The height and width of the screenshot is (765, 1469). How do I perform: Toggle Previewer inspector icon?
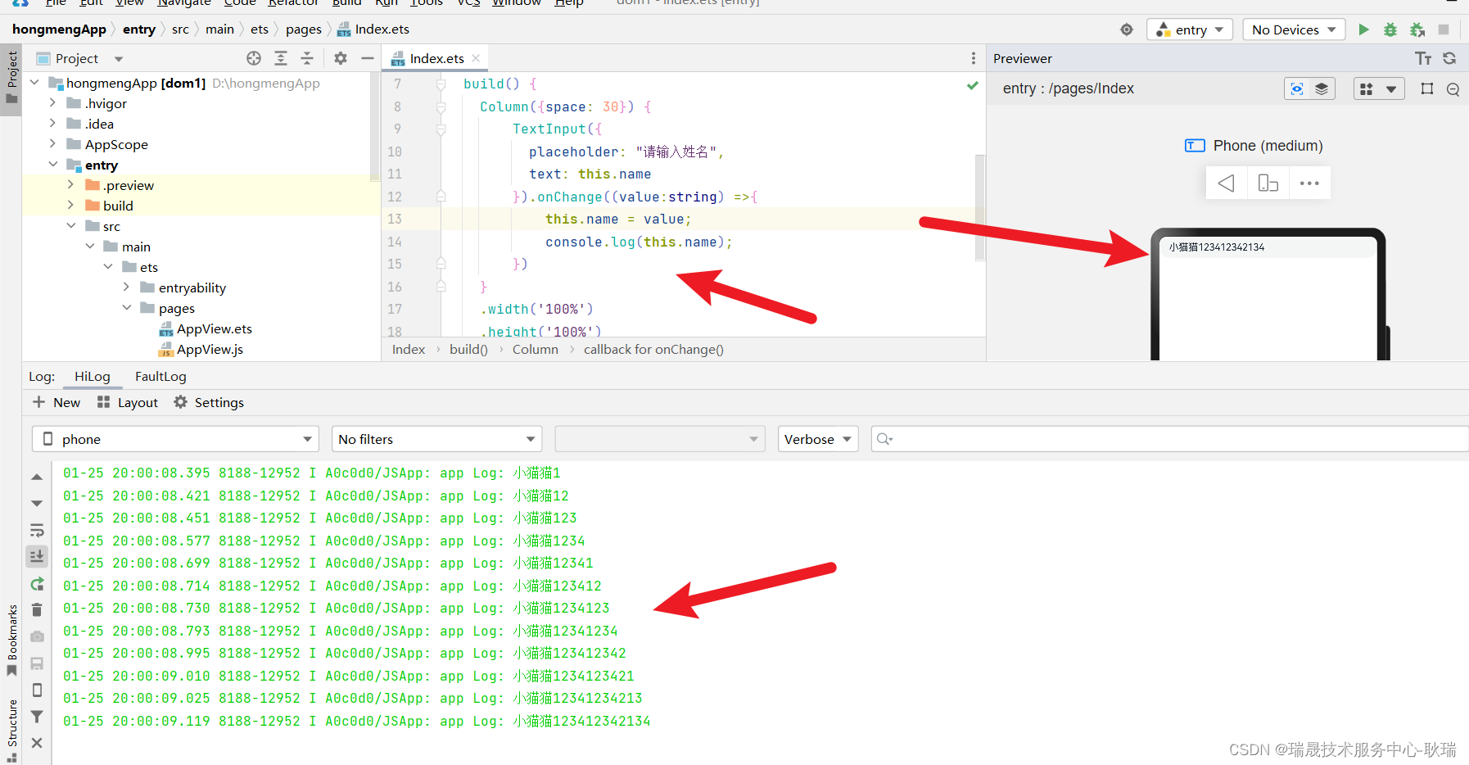tap(1297, 88)
